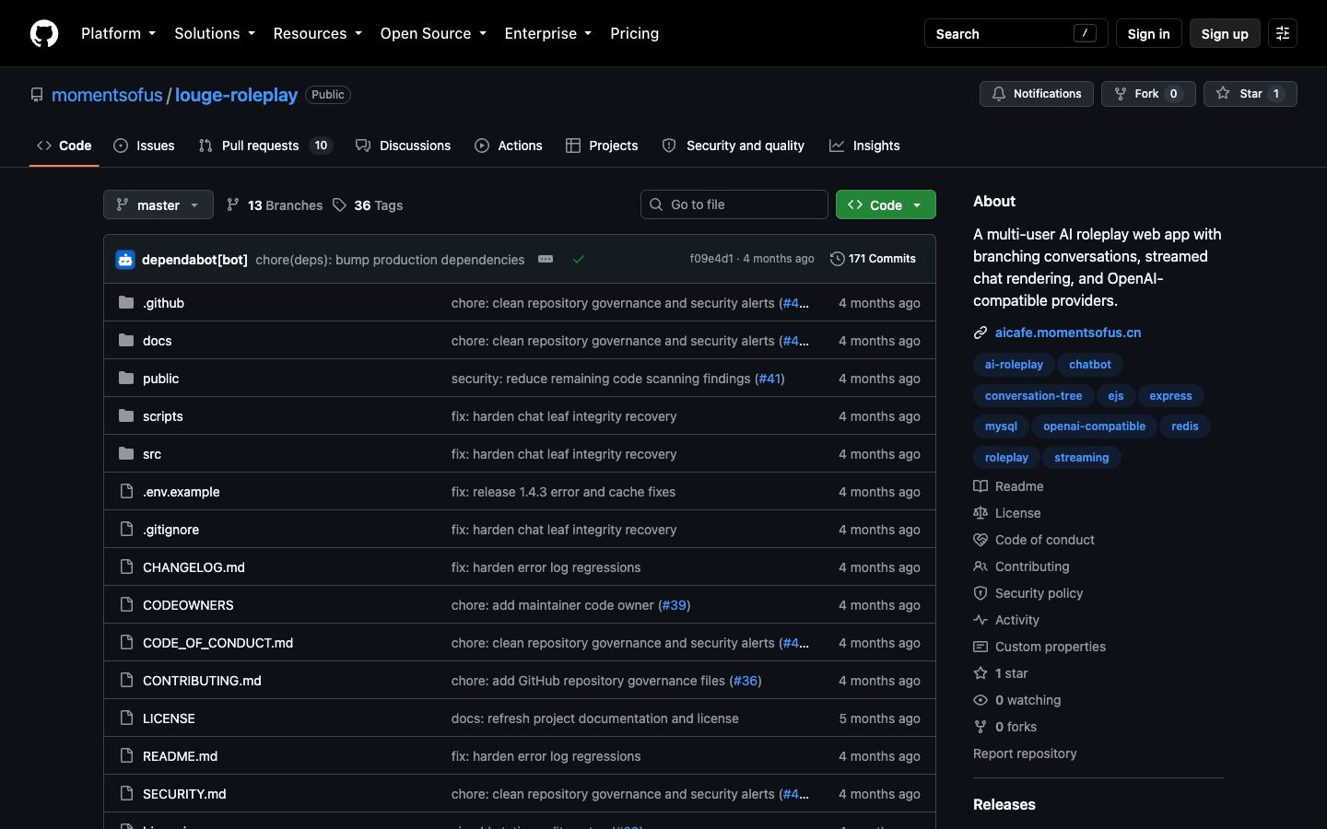Click the forks icon in About

point(981,727)
